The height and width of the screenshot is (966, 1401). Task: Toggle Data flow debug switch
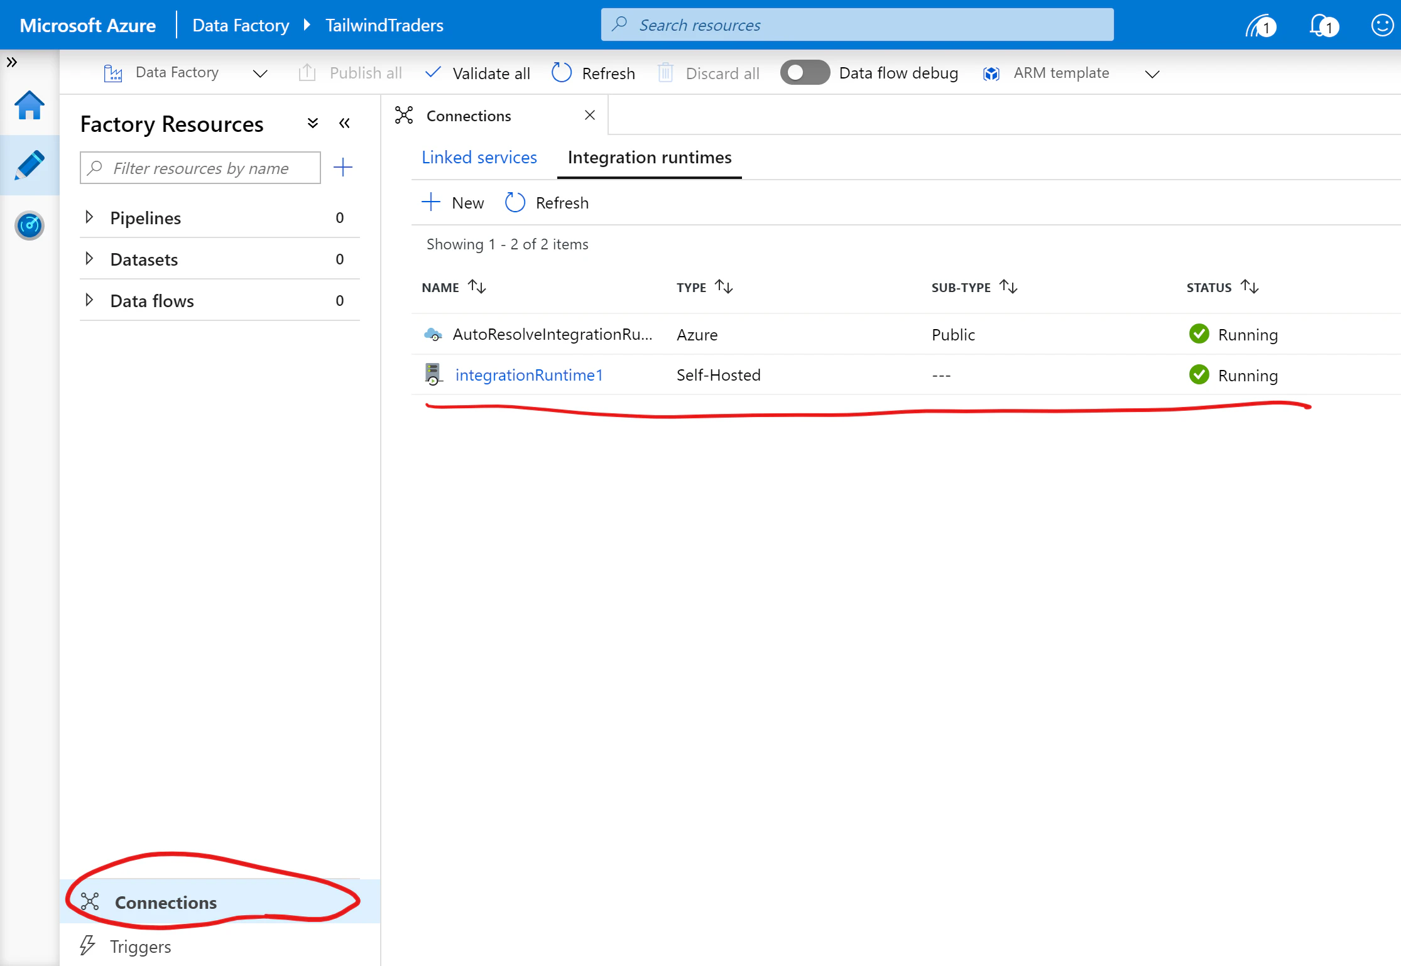805,72
